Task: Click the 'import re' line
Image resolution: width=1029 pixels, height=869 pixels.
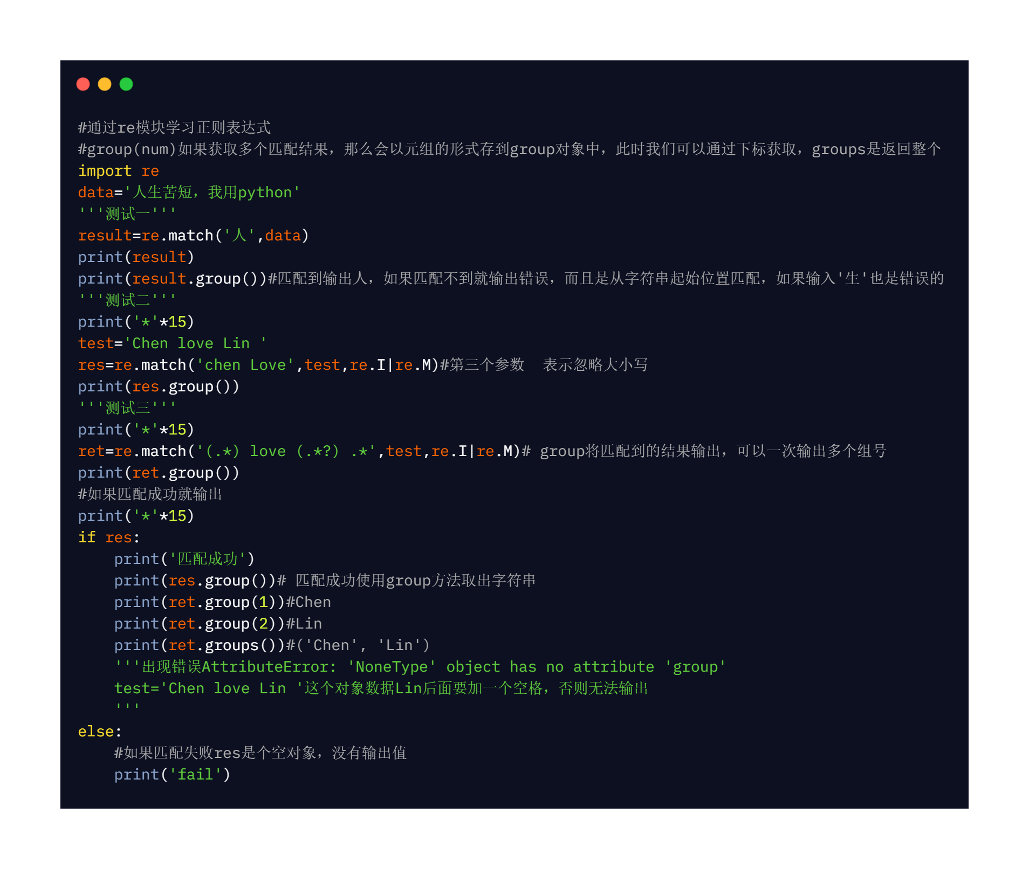Action: pos(119,170)
